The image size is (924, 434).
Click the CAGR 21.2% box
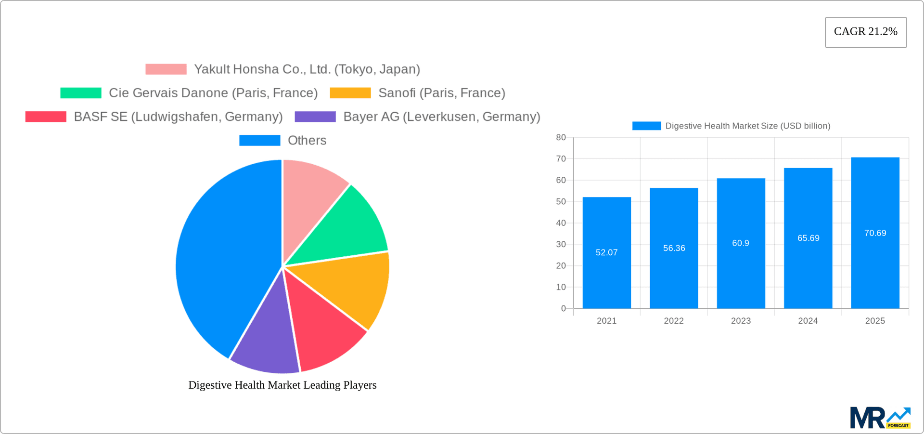click(x=866, y=32)
